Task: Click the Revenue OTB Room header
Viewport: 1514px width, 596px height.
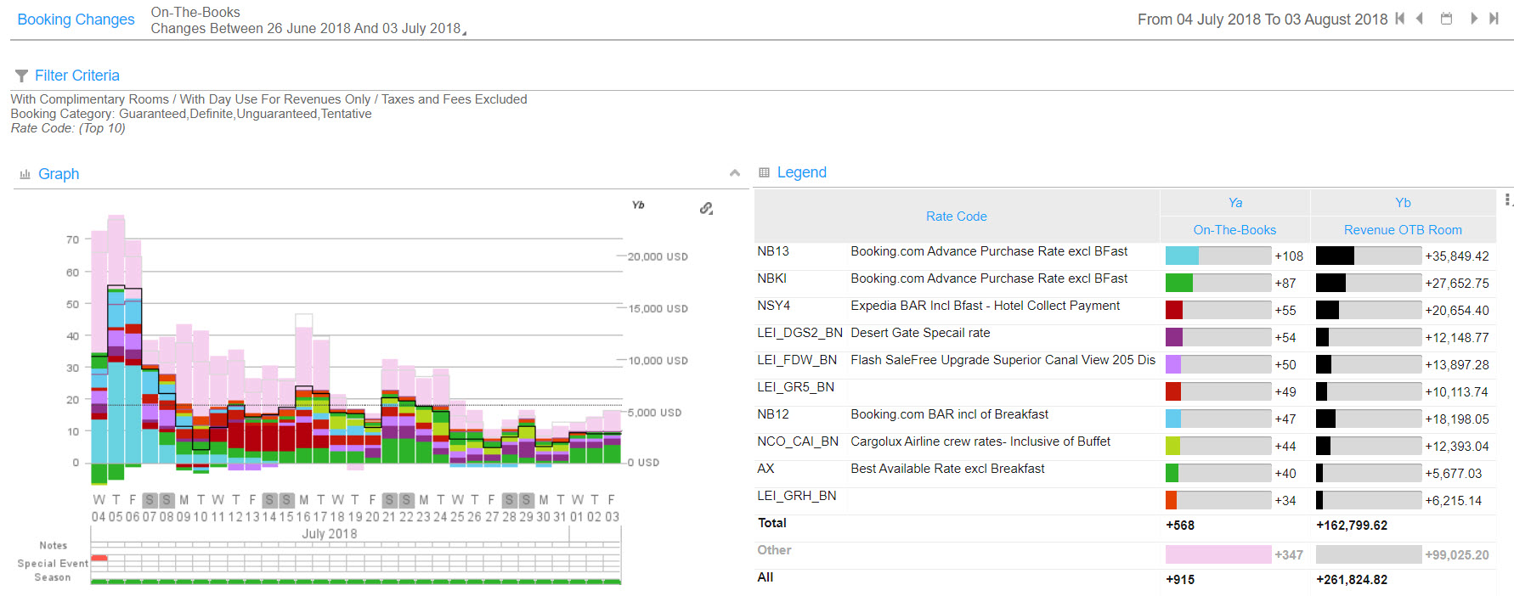Action: point(1403,230)
